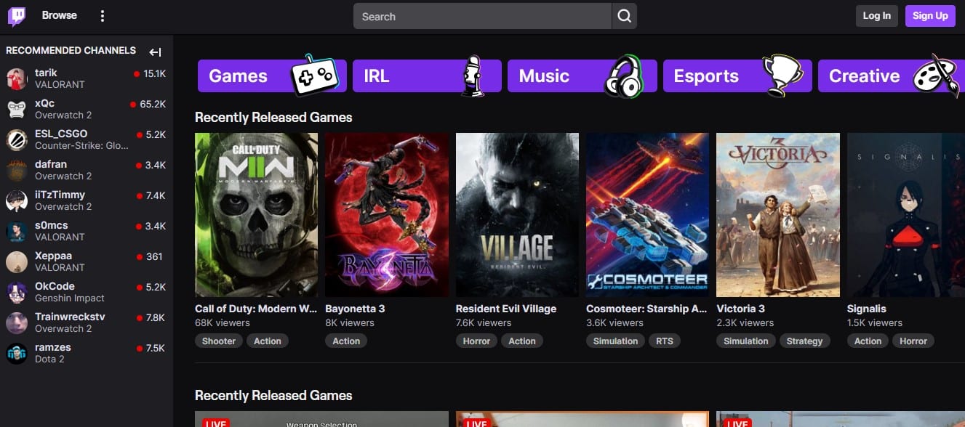Click iiTzTimmy's channel avatar
965x427 pixels.
click(17, 200)
